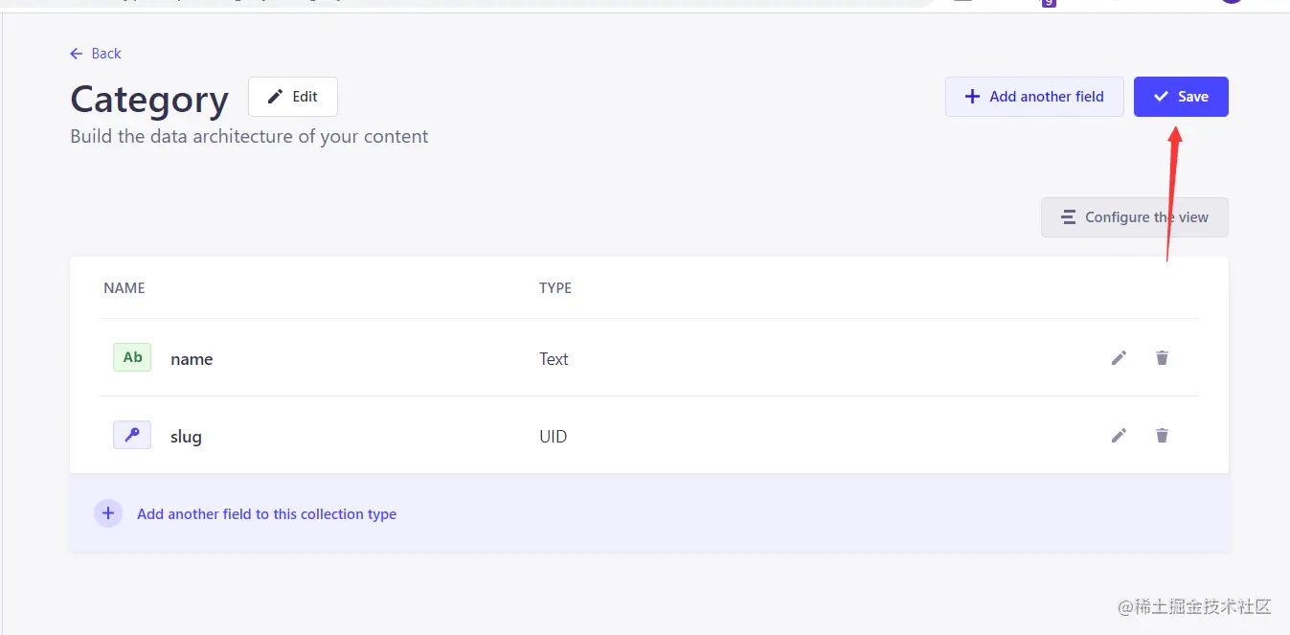Edit the name field via its pencil icon
Image resolution: width=1290 pixels, height=635 pixels.
tap(1119, 358)
